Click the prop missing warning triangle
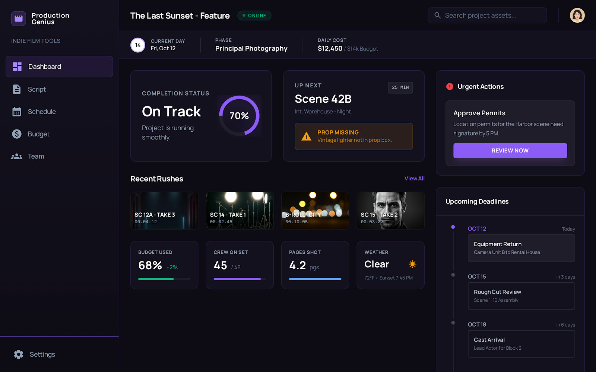This screenshot has width=596, height=372. click(306, 136)
